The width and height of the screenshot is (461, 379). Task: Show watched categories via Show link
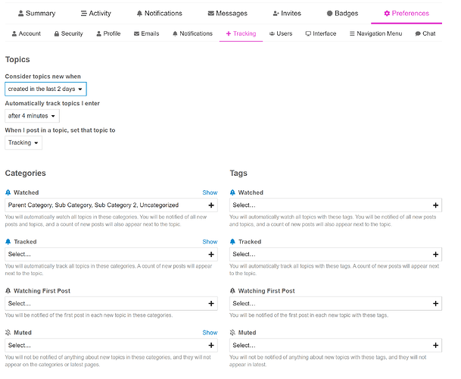(210, 193)
